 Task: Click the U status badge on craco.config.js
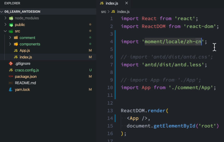[x=90, y=70]
